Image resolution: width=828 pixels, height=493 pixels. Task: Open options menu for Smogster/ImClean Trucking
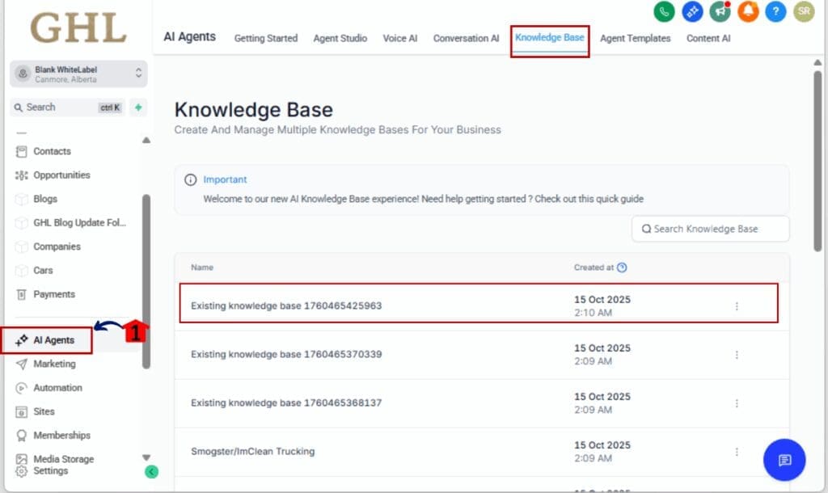737,452
